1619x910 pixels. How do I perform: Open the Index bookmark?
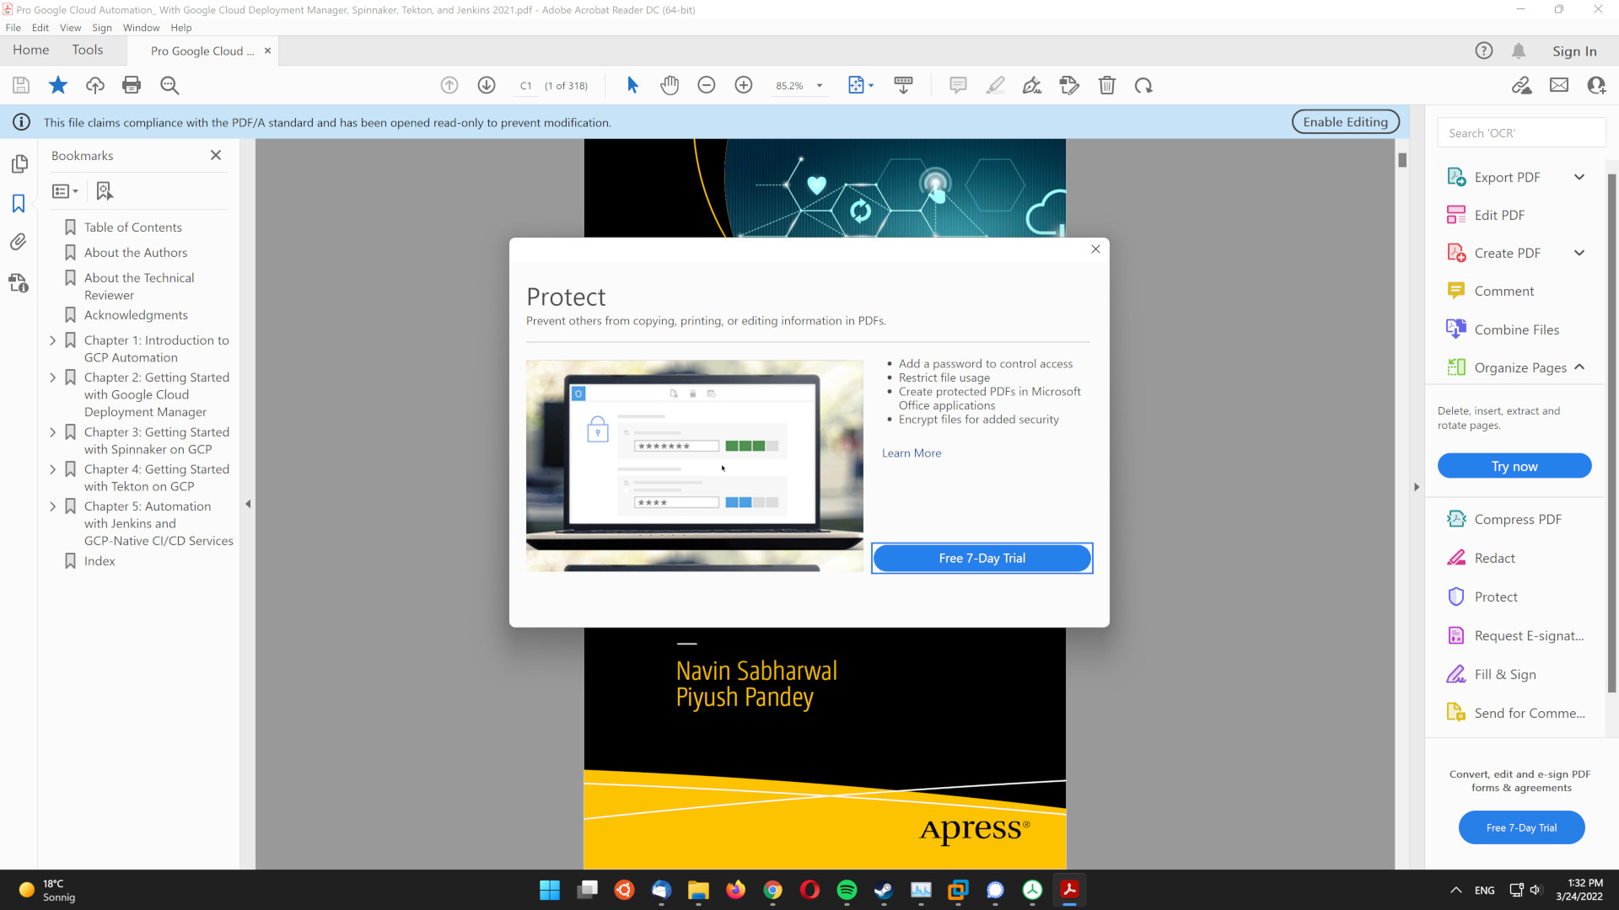coord(100,561)
